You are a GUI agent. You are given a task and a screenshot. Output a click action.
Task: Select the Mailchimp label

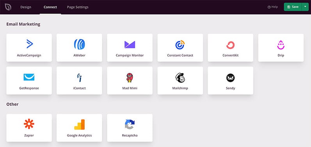(180, 88)
